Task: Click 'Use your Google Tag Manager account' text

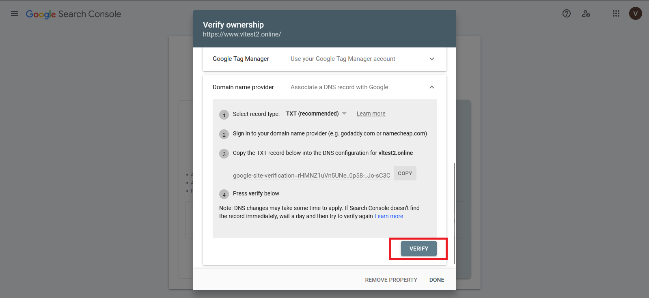Action: point(343,59)
